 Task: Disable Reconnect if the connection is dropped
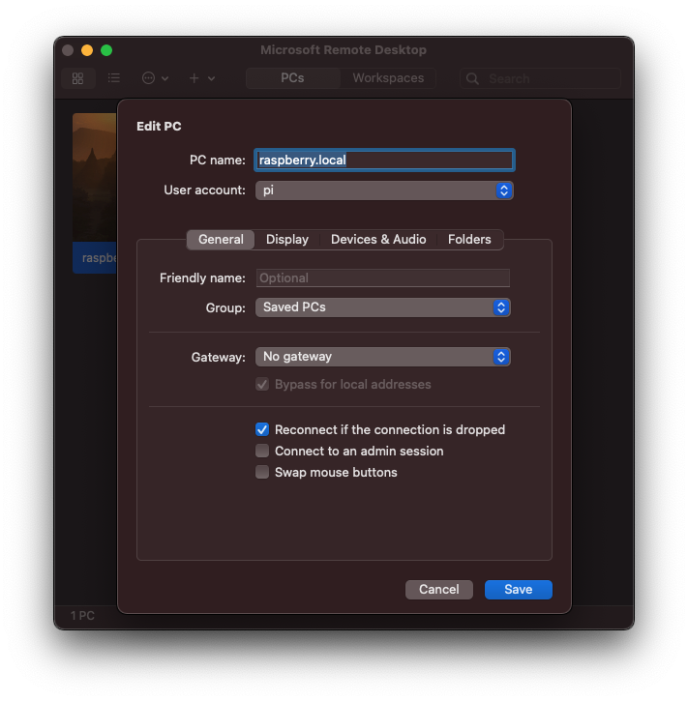262,429
